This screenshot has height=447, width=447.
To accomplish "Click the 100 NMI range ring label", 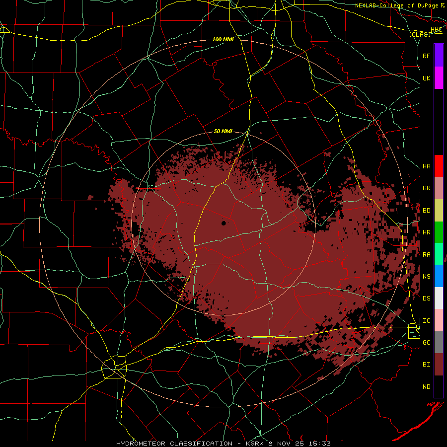I will (x=223, y=39).
